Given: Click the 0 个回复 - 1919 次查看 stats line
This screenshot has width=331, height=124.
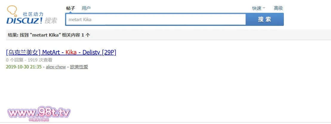Looking at the screenshot, I should tap(29, 60).
